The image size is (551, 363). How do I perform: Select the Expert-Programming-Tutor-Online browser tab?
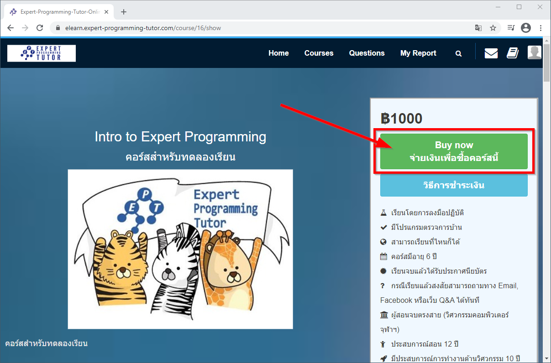pyautogui.click(x=59, y=12)
